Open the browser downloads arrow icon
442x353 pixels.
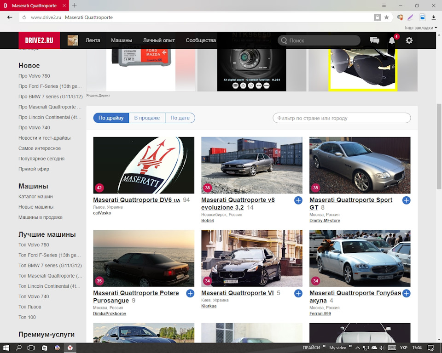(434, 17)
